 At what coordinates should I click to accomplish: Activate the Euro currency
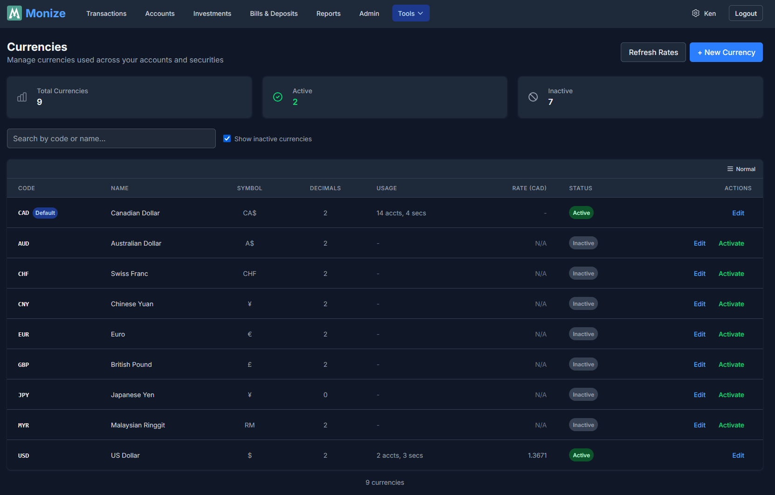point(731,334)
